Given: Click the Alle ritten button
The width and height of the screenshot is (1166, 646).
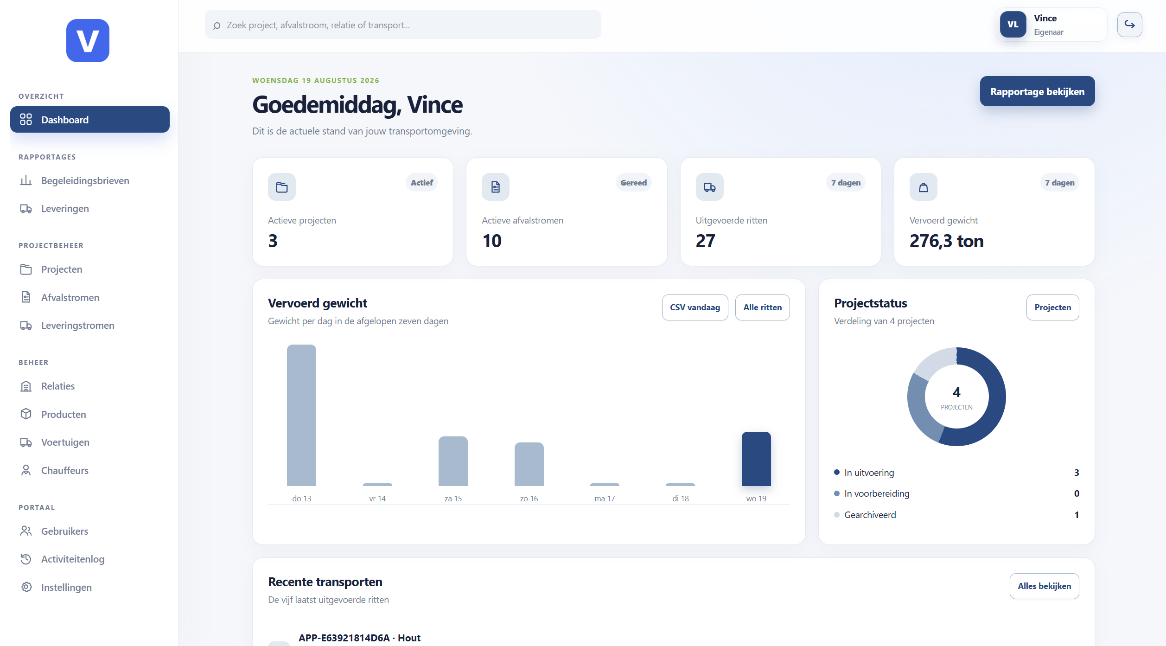Looking at the screenshot, I should [x=762, y=307].
